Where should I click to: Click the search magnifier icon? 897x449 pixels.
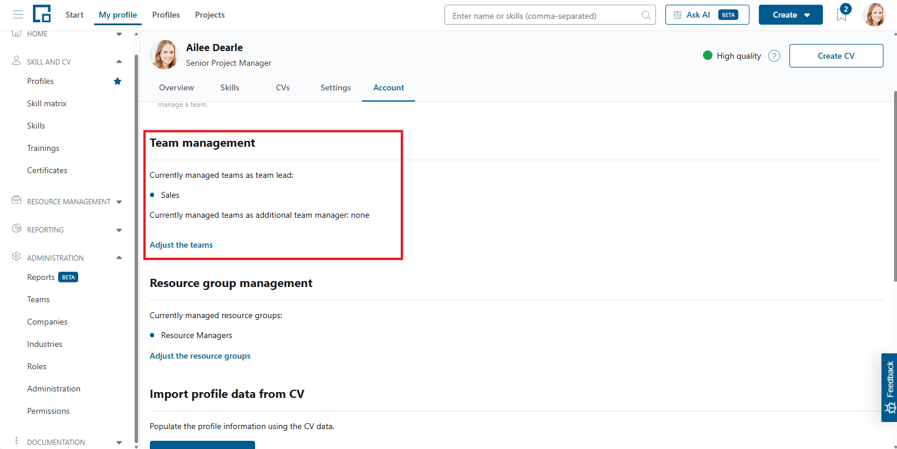tap(646, 15)
